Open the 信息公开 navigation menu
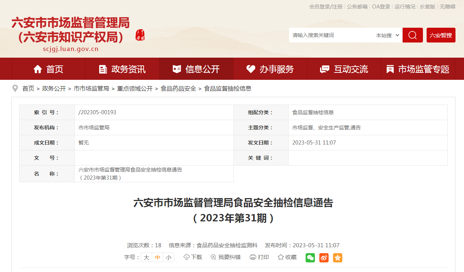 196,69
